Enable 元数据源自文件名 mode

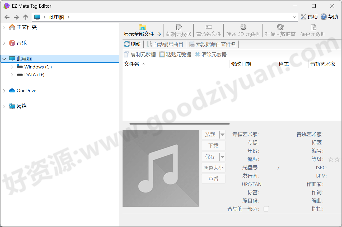pos(213,44)
